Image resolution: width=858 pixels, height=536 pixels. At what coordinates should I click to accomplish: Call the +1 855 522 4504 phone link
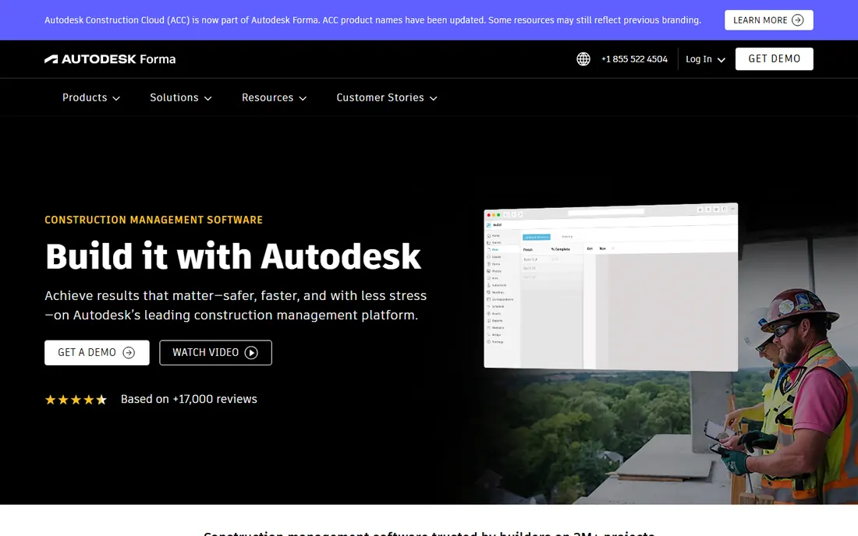634,59
